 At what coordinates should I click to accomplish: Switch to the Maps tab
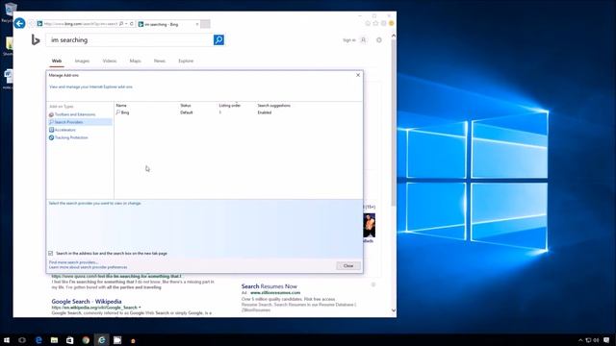pyautogui.click(x=135, y=61)
